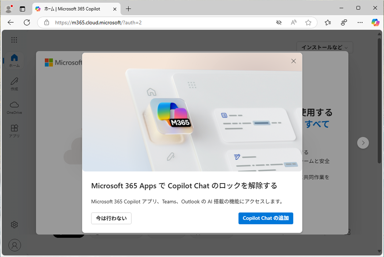The image size is (384, 257).
Task: Open the account profile icon at bottom
Action: click(15, 245)
